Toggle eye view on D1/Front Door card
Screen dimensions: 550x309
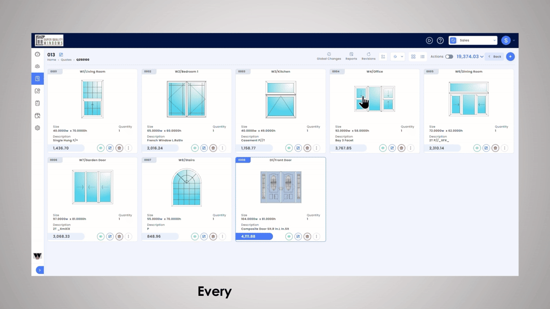pyautogui.click(x=289, y=236)
